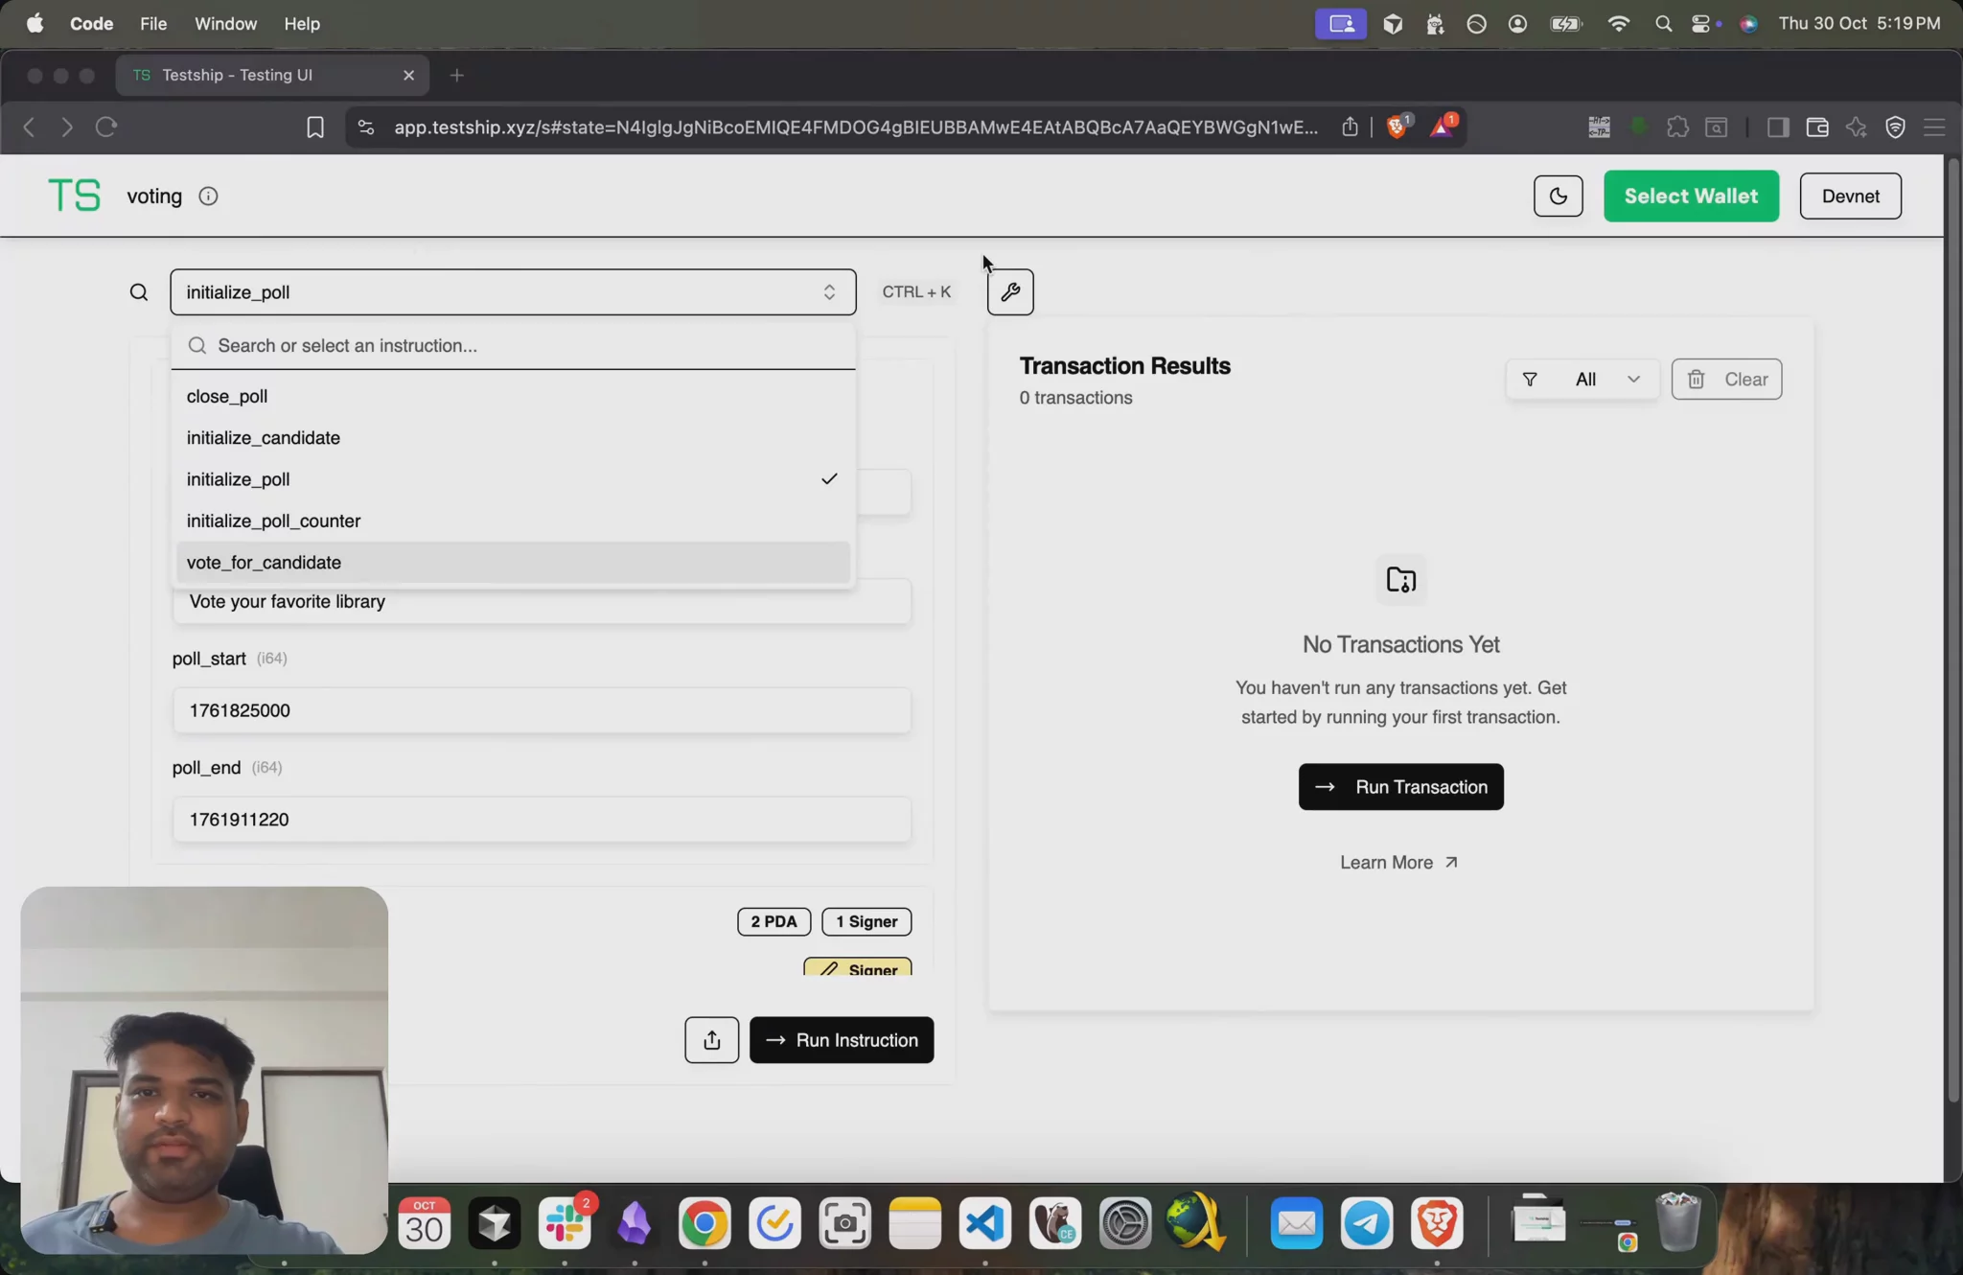The image size is (1963, 1275).
Task: Click the Learn More link
Action: pos(1398,862)
